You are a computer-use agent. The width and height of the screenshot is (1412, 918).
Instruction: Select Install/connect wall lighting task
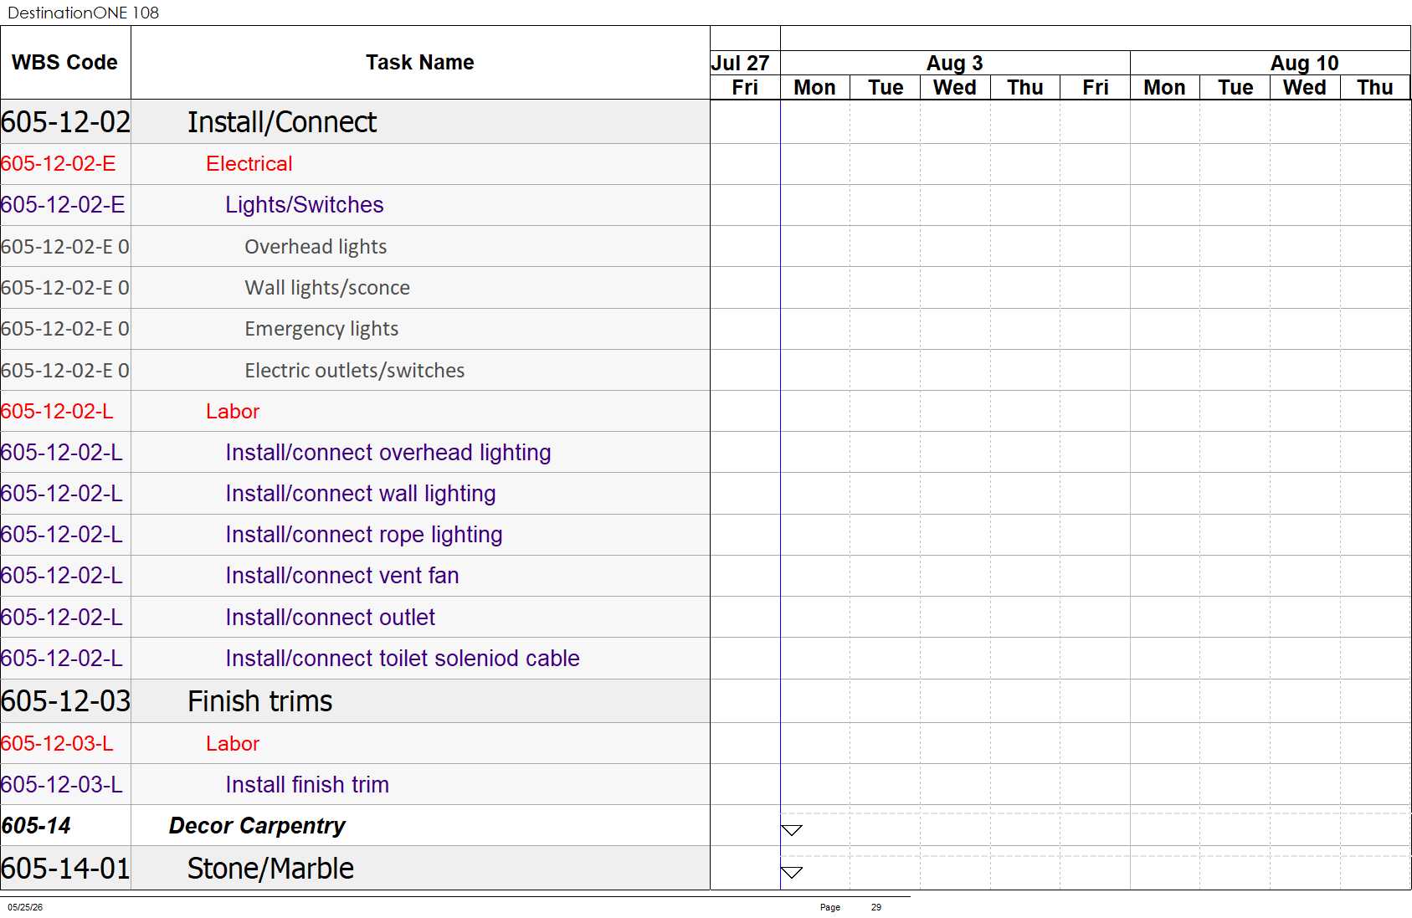355,494
